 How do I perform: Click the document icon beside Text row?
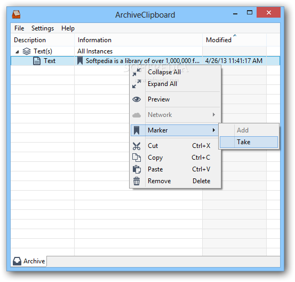(37, 61)
